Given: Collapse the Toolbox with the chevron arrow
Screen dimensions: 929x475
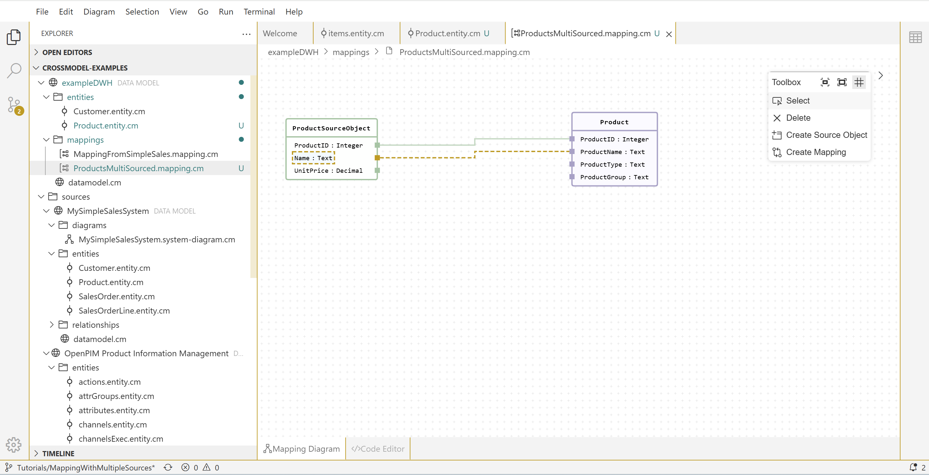Looking at the screenshot, I should [x=880, y=76].
